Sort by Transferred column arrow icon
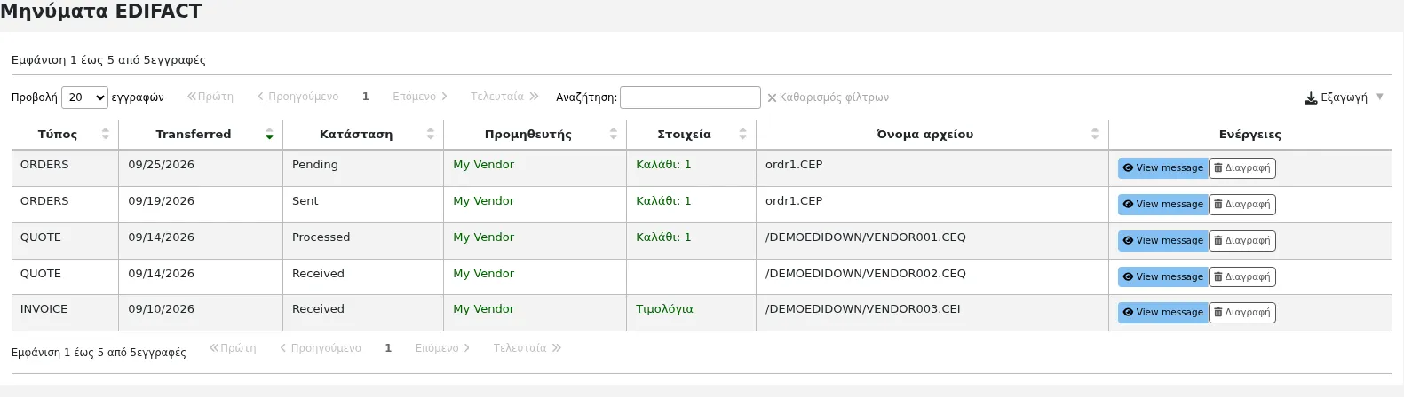Viewport: 1404px width, 397px height. 269,134
